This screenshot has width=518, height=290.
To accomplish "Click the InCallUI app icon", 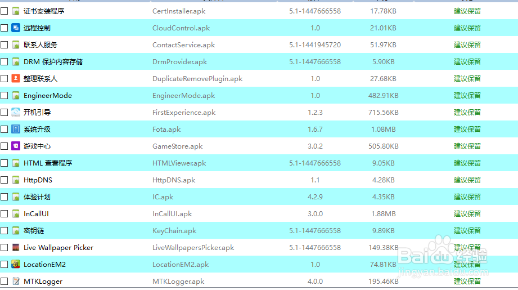I will point(16,213).
